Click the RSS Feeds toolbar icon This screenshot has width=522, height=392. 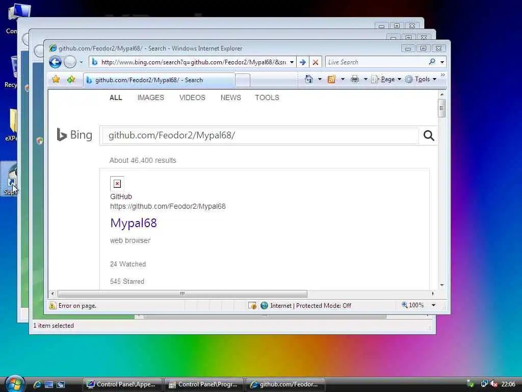331,79
